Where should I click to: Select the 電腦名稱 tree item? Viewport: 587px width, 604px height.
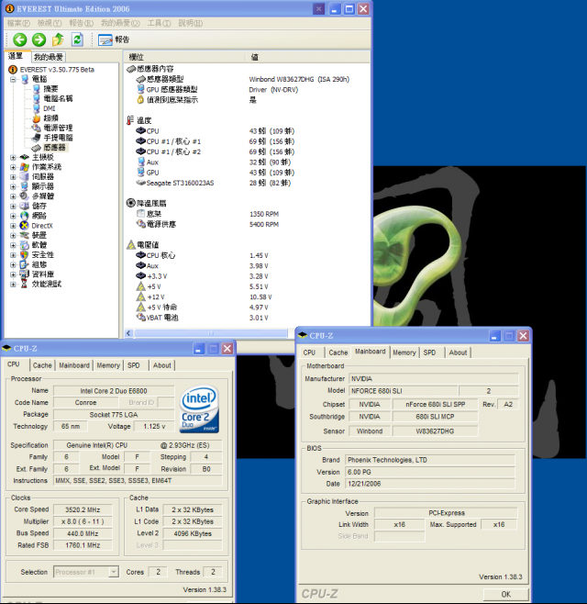58,98
